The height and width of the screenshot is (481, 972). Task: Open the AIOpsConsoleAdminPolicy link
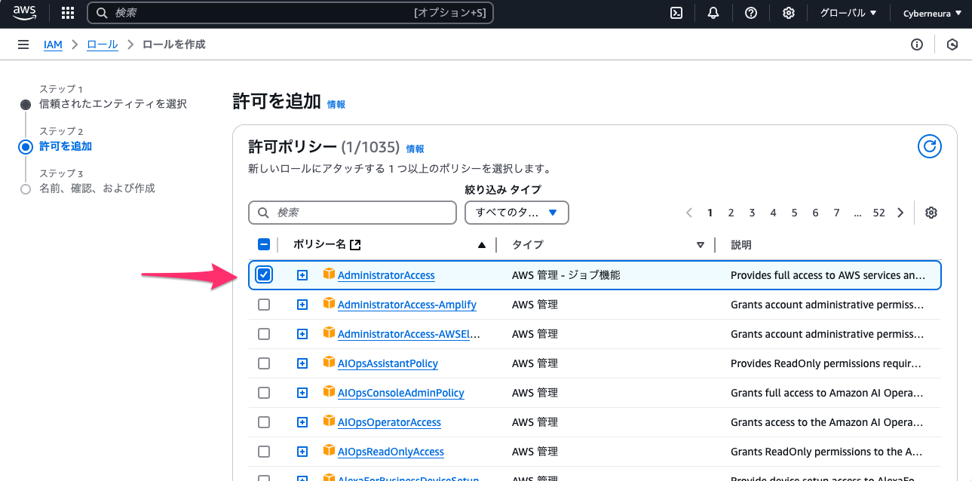(401, 393)
